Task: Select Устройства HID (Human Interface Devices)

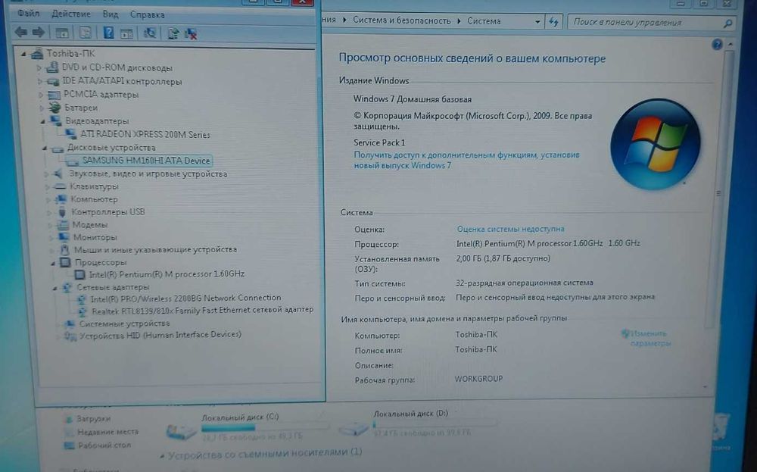Action: point(160,334)
